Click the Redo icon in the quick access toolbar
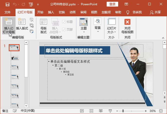Screen dimensions: 167x114 pyautogui.click(x=24, y=4)
